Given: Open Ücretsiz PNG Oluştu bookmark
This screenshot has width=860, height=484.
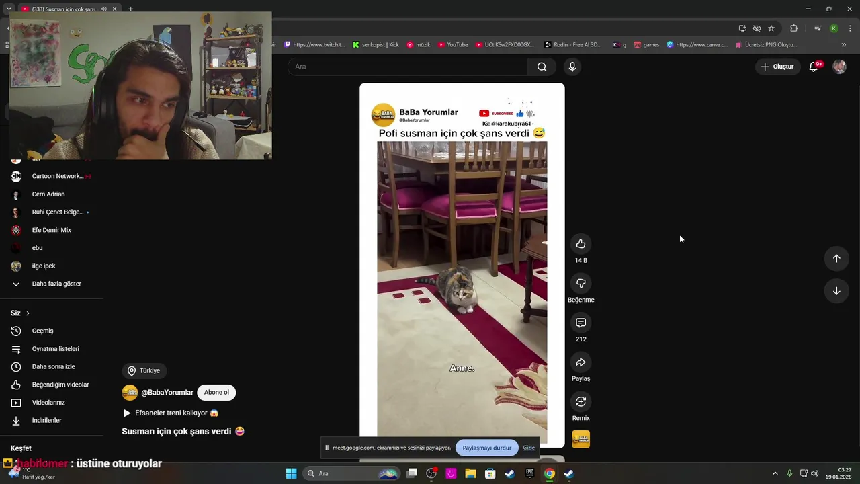Looking at the screenshot, I should [766, 45].
